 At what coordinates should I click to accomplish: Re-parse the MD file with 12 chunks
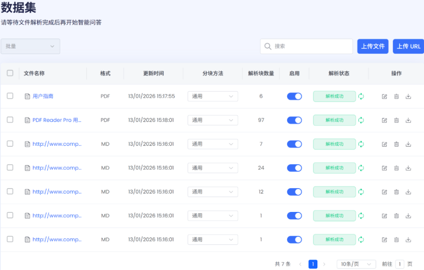pyautogui.click(x=361, y=192)
